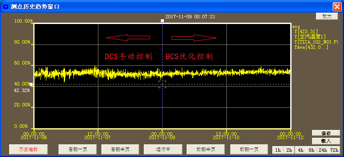Click the 42.32% value cursor handle

[x=31, y=85]
